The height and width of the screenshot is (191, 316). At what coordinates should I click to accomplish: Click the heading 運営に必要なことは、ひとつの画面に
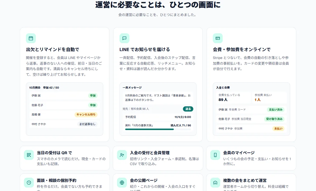(x=158, y=5)
